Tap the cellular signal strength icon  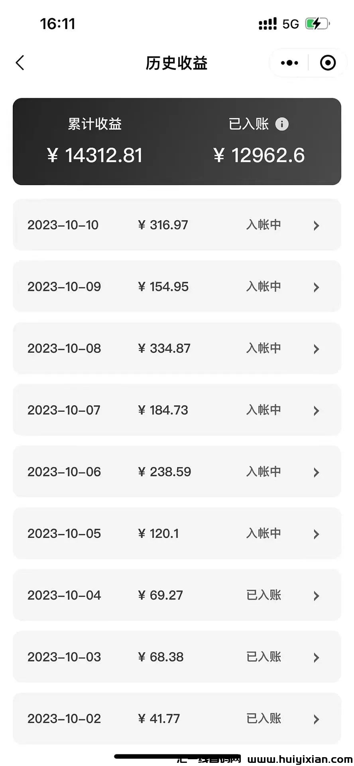pos(267,24)
